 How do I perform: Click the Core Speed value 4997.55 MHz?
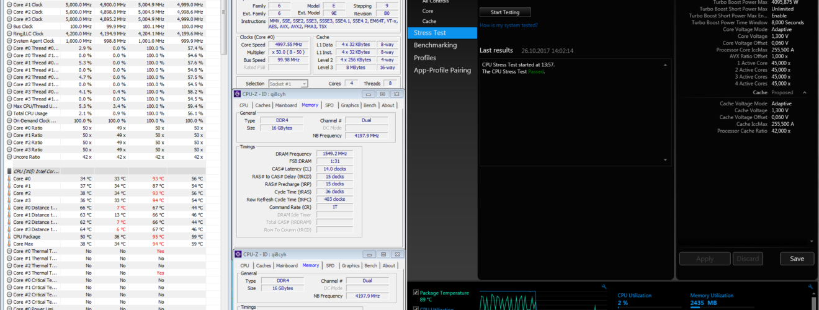(288, 45)
